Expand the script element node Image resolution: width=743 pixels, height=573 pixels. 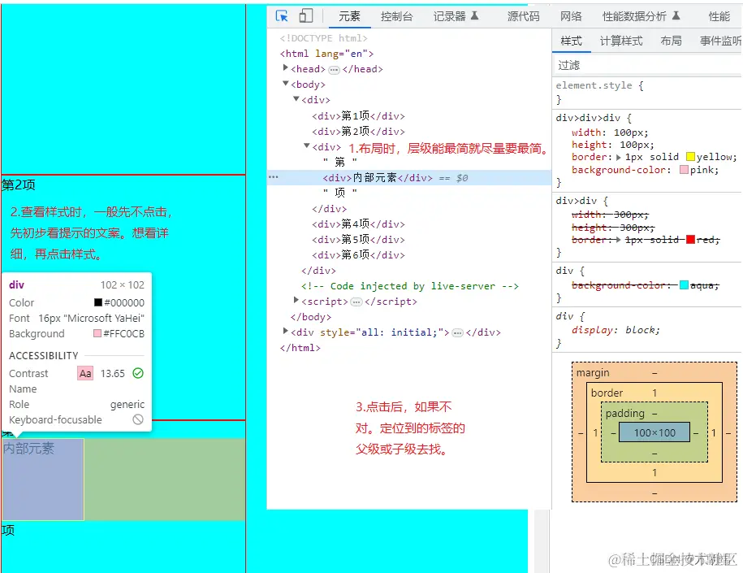coord(296,300)
